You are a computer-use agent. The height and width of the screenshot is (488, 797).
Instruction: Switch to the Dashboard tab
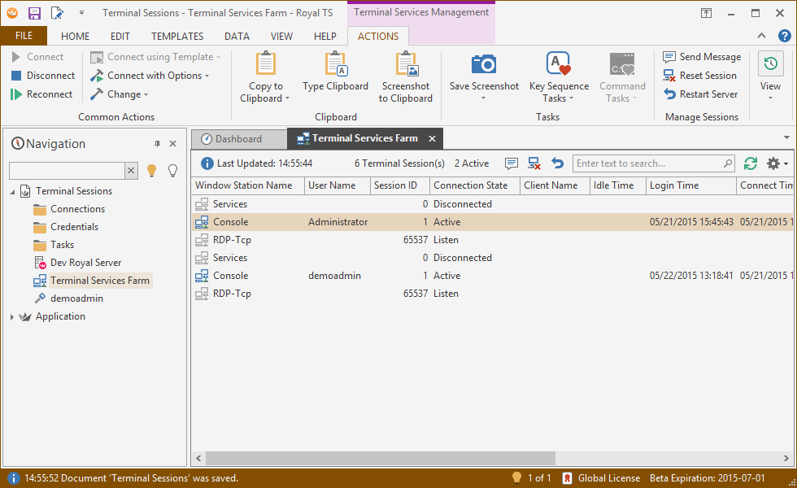pyautogui.click(x=238, y=139)
